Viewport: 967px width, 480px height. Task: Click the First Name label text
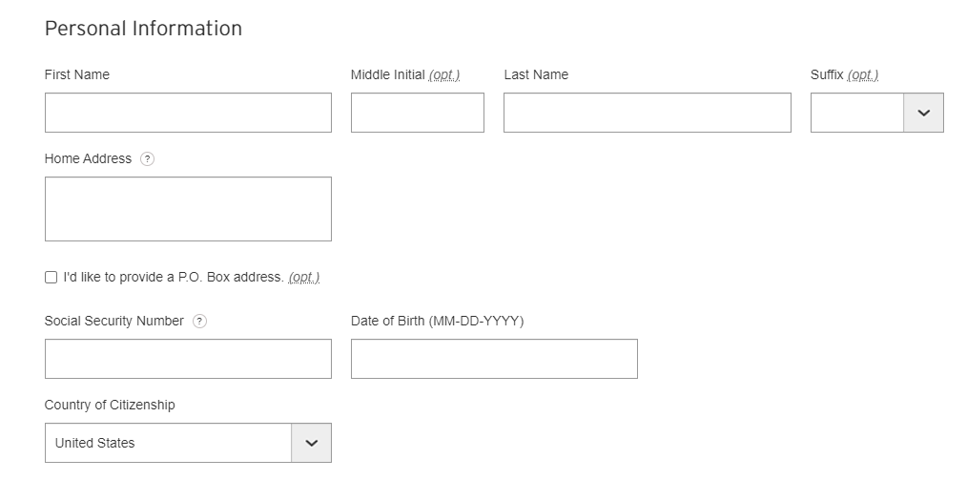click(x=77, y=74)
